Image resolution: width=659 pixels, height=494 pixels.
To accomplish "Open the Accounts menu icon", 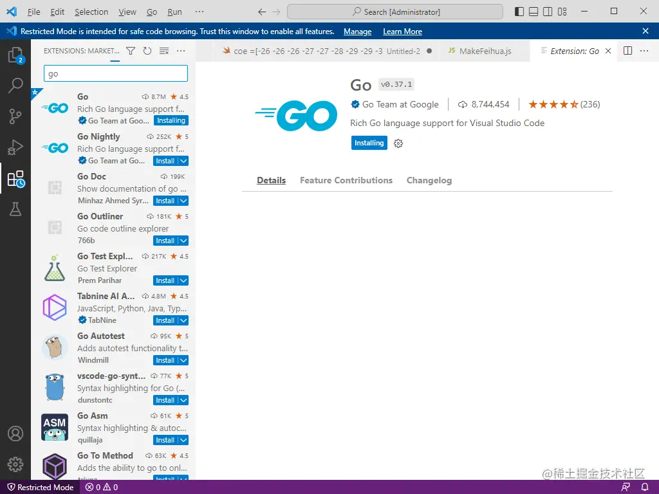I will click(15, 433).
